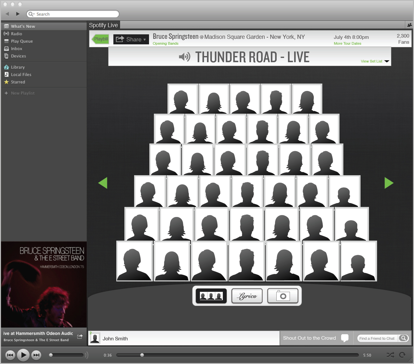This screenshot has width=414, height=364.
Task: Skip to the next track
Action: [36, 355]
